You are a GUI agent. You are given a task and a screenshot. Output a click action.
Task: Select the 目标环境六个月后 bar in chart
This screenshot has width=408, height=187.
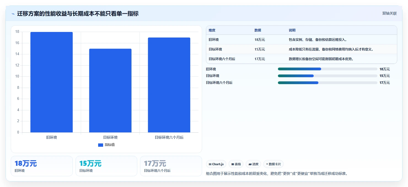(169, 85)
